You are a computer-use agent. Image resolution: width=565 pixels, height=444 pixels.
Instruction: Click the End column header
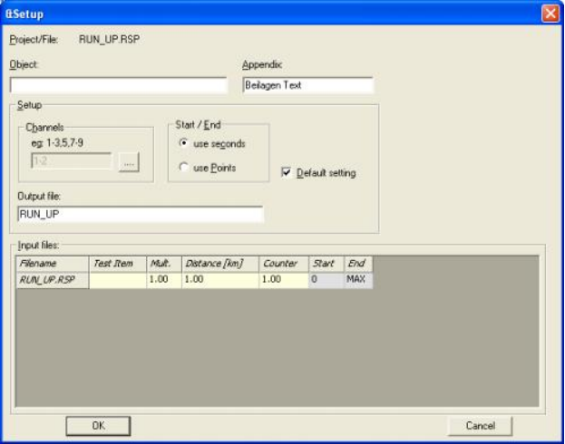358,264
